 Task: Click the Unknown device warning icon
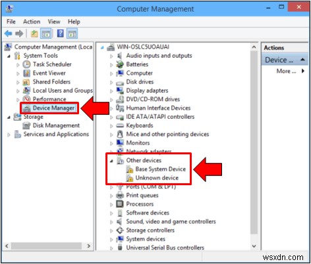coord(130,178)
